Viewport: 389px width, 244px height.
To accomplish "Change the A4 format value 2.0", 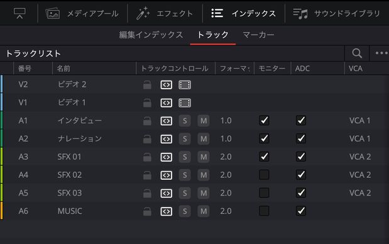I will (x=226, y=175).
